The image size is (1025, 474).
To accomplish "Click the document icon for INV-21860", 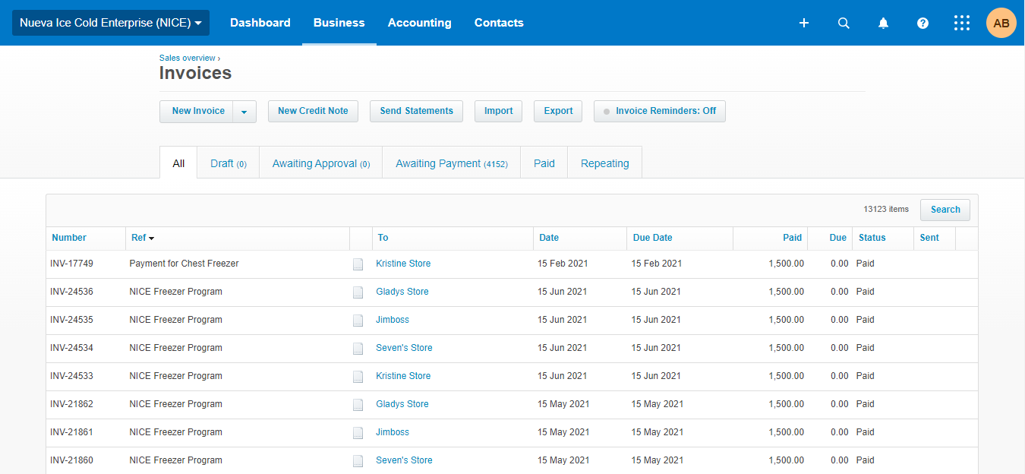I will [358, 461].
